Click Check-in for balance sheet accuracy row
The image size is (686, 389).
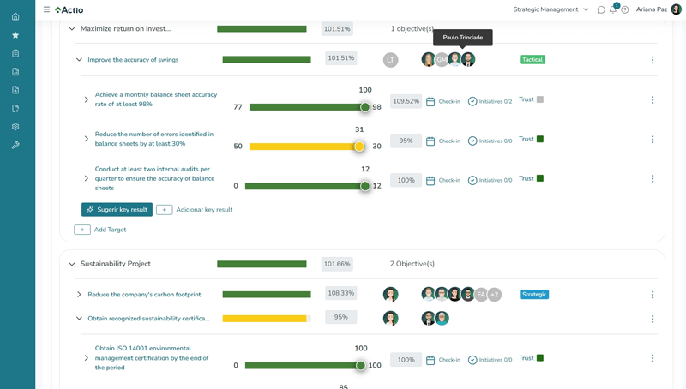click(x=443, y=101)
